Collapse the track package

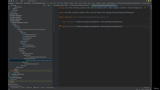coord(20,43)
